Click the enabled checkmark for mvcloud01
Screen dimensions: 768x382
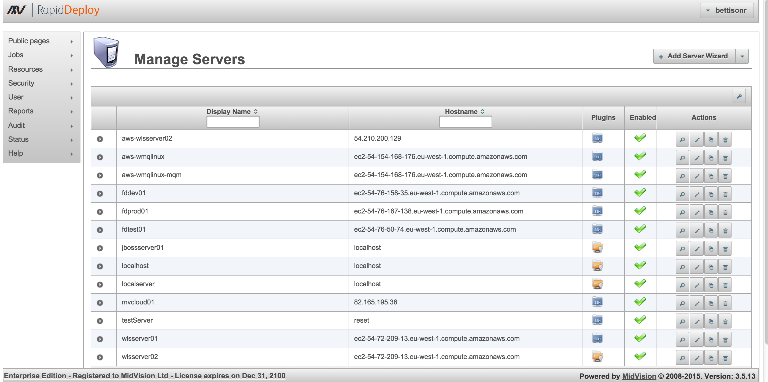tap(640, 301)
